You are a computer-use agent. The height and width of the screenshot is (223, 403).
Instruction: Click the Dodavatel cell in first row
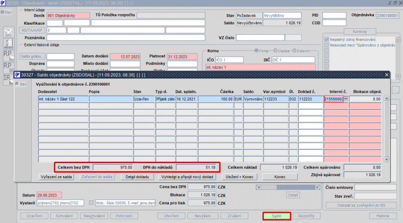[63, 99]
